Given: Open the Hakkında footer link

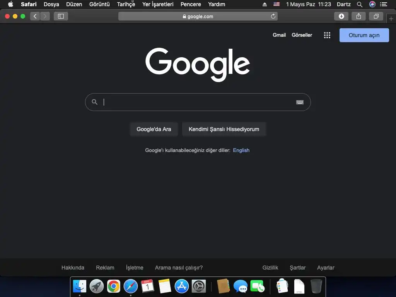Looking at the screenshot, I should [x=73, y=268].
